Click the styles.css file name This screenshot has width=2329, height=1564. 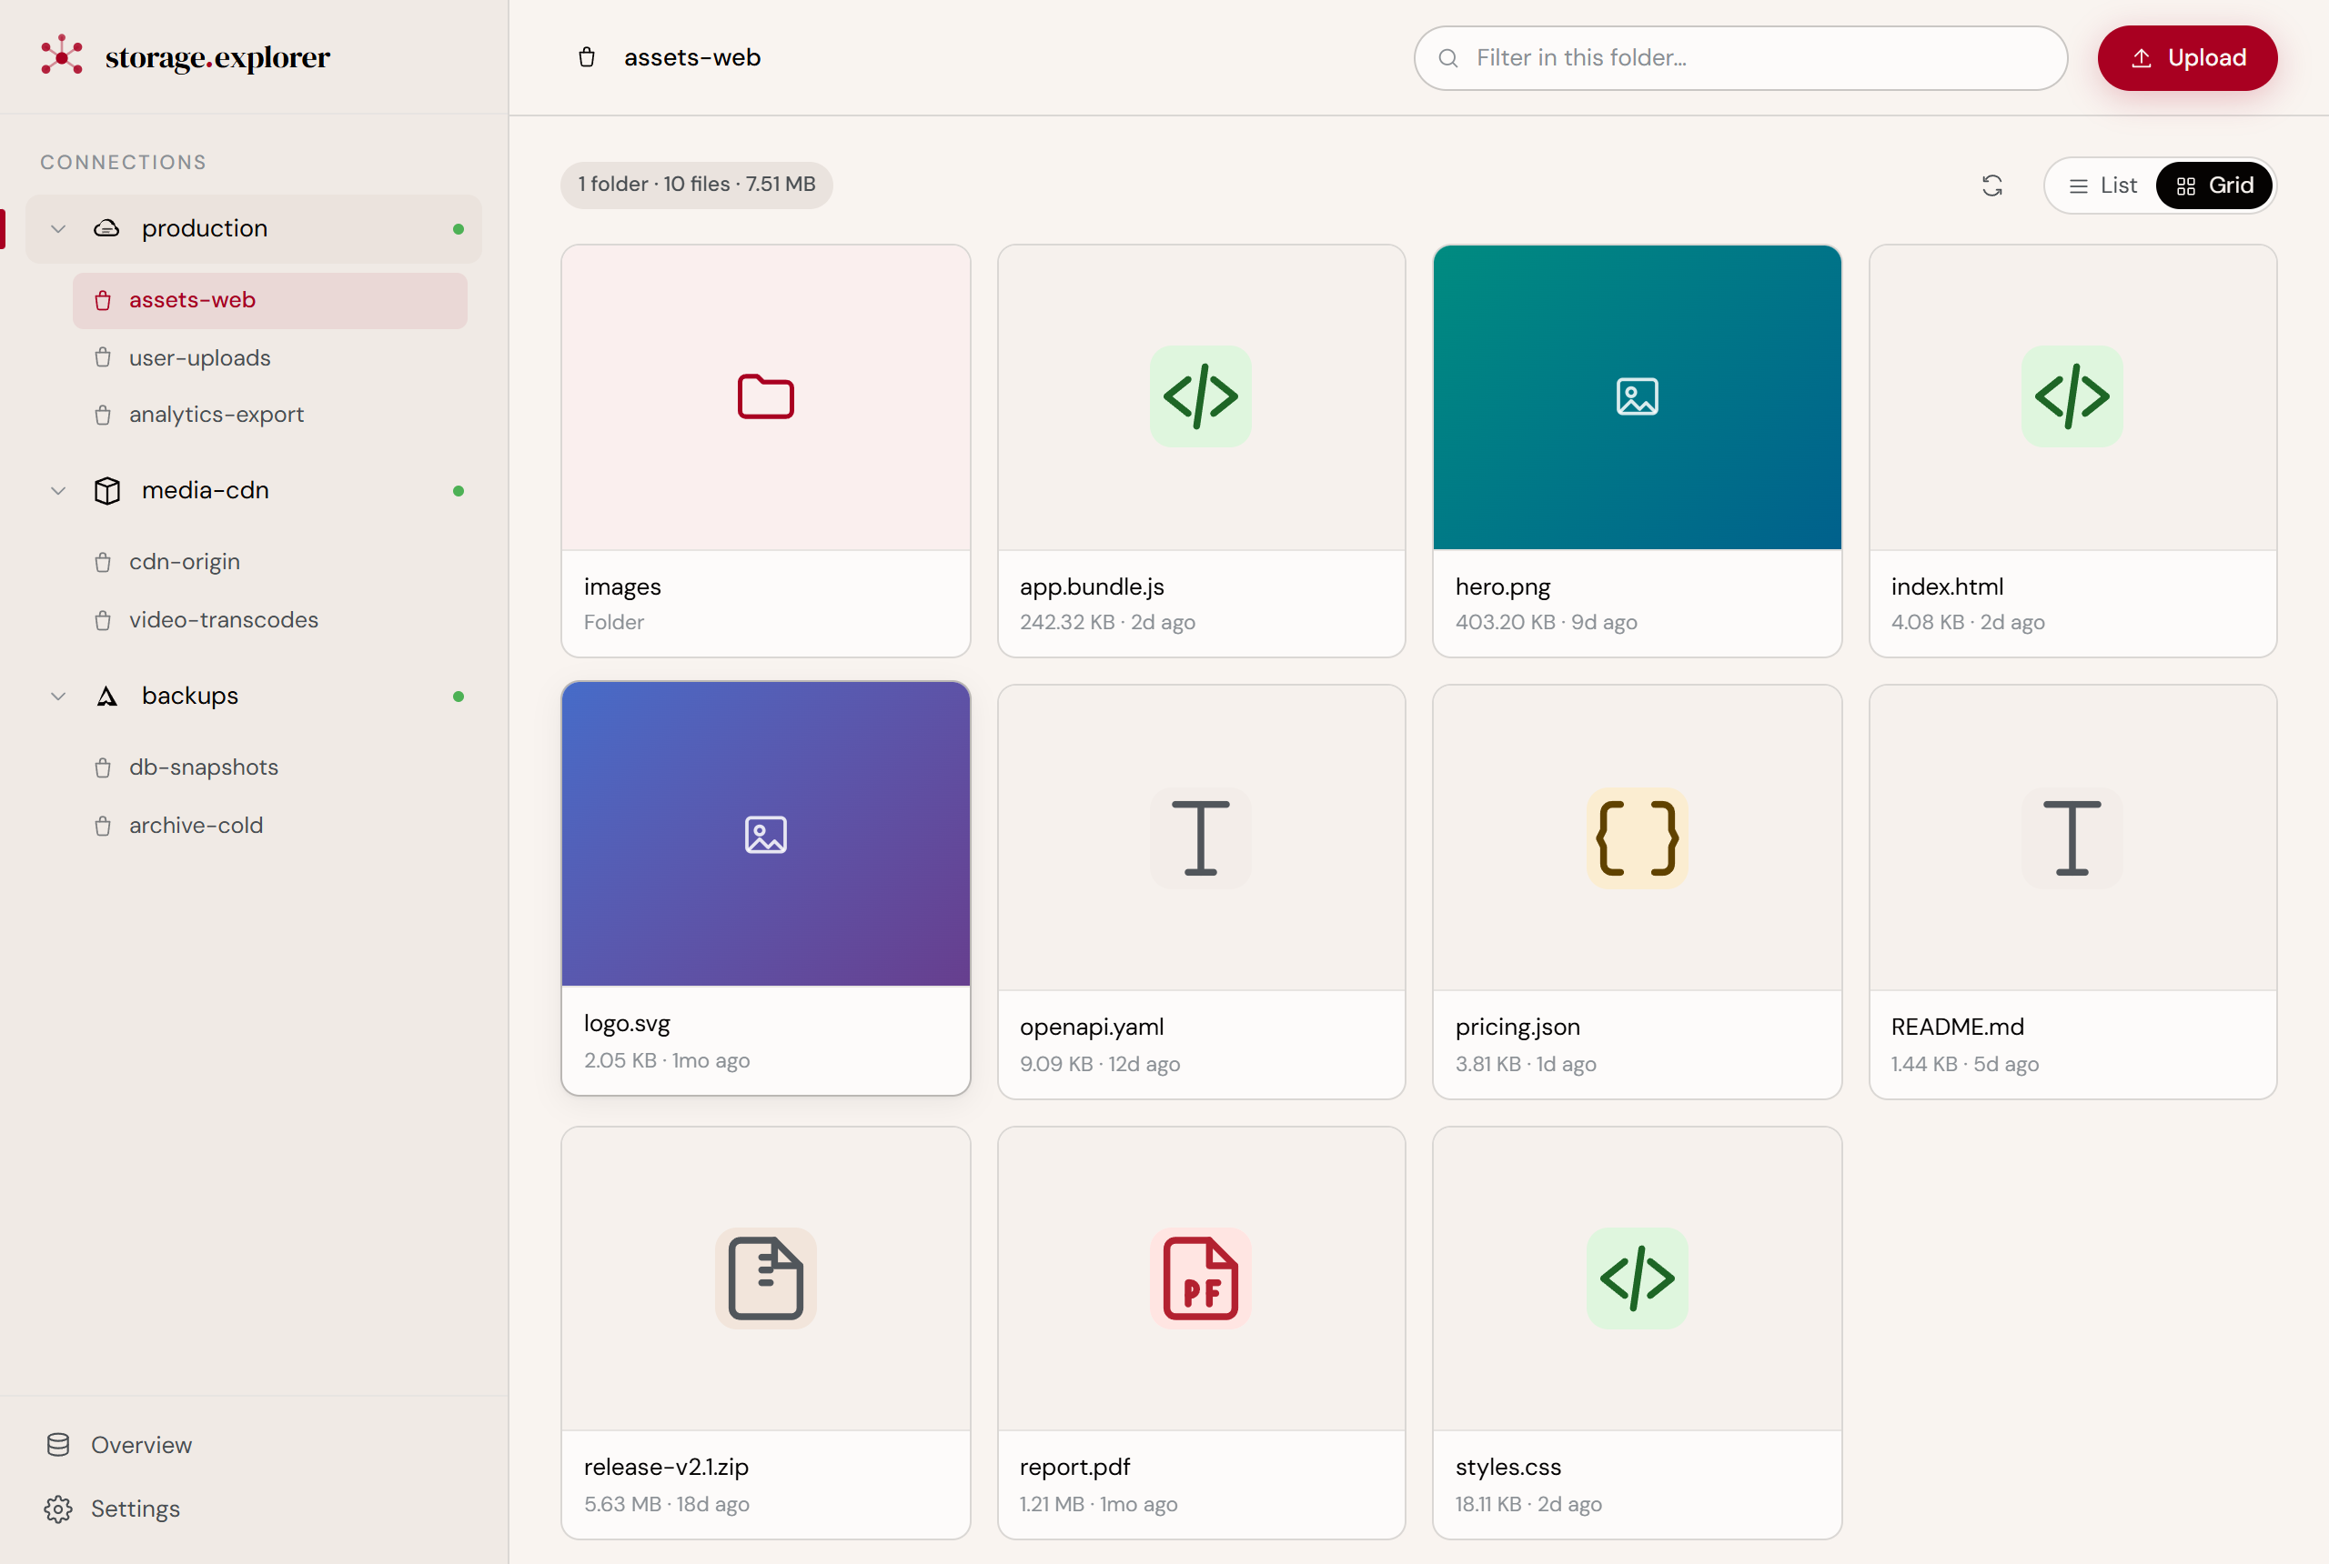1507,1468
